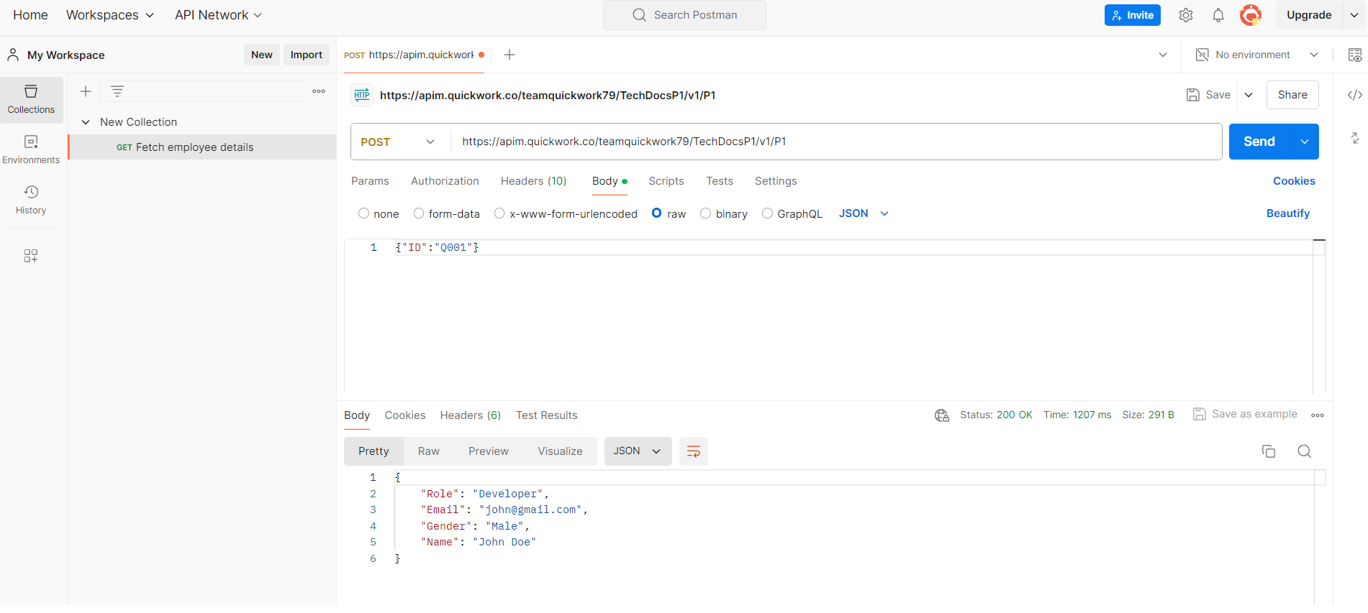Search within the response body
Image resolution: width=1368 pixels, height=613 pixels.
[x=1305, y=451]
